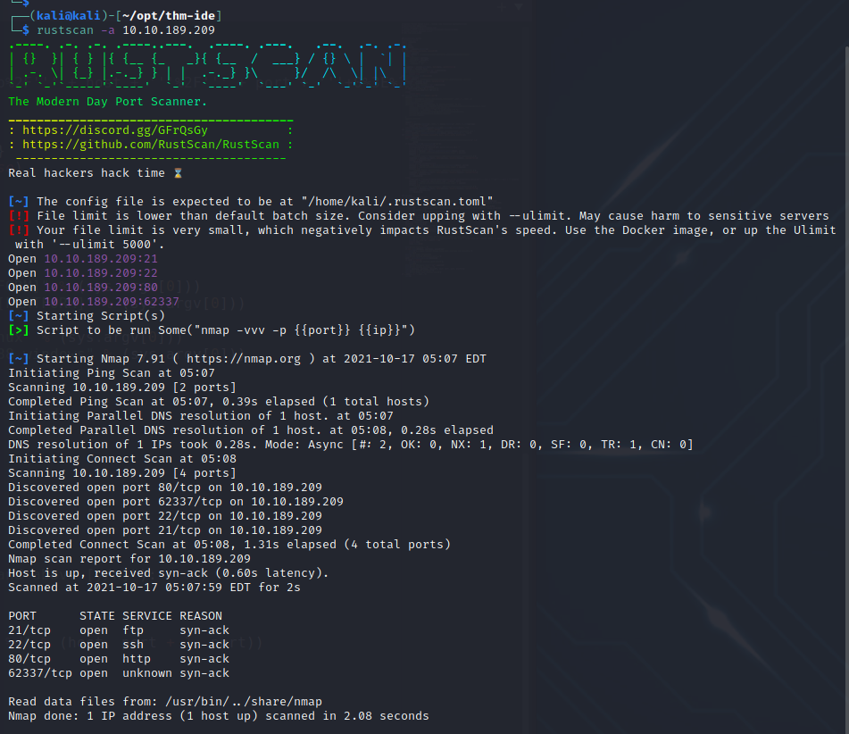Click 'Discovered open port 21/tcp' line

(x=165, y=530)
